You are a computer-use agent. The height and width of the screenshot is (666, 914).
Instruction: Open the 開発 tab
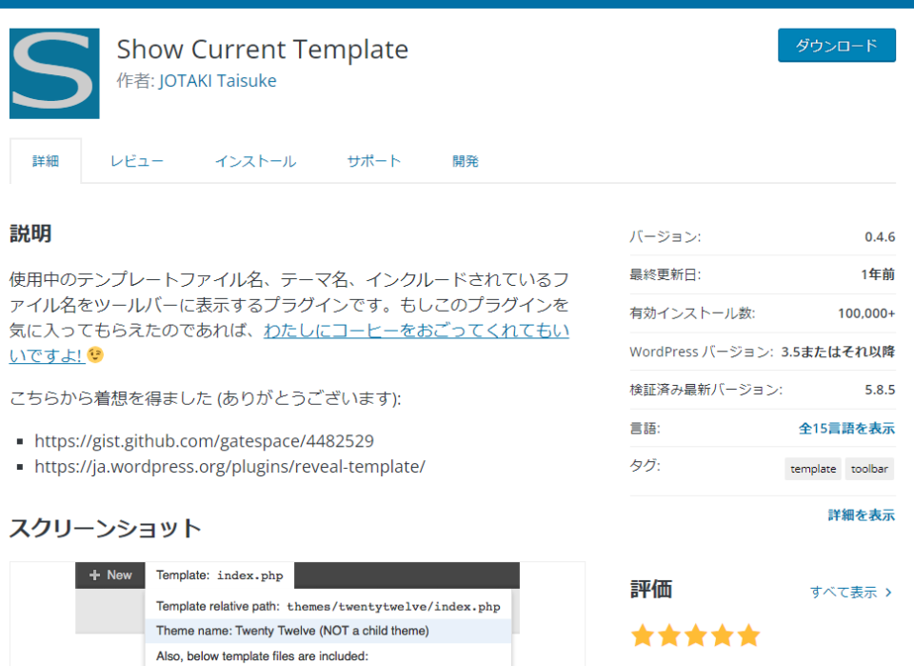[x=466, y=161]
